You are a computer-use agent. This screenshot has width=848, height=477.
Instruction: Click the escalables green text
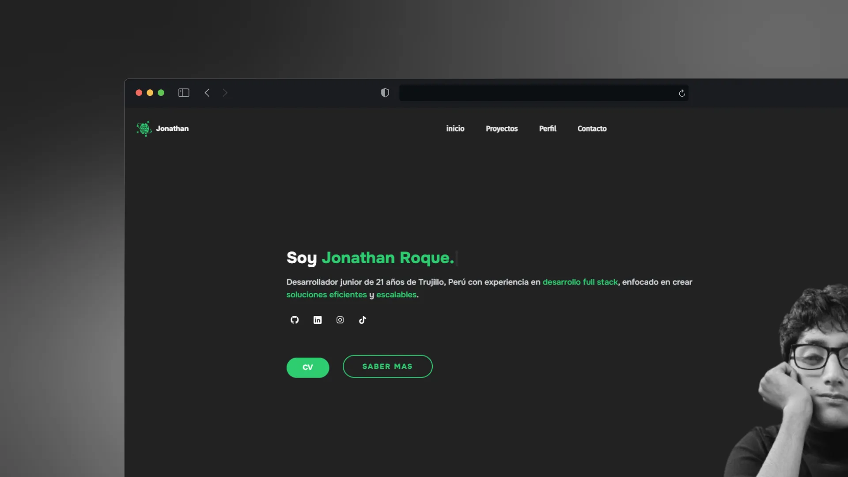[x=396, y=295]
